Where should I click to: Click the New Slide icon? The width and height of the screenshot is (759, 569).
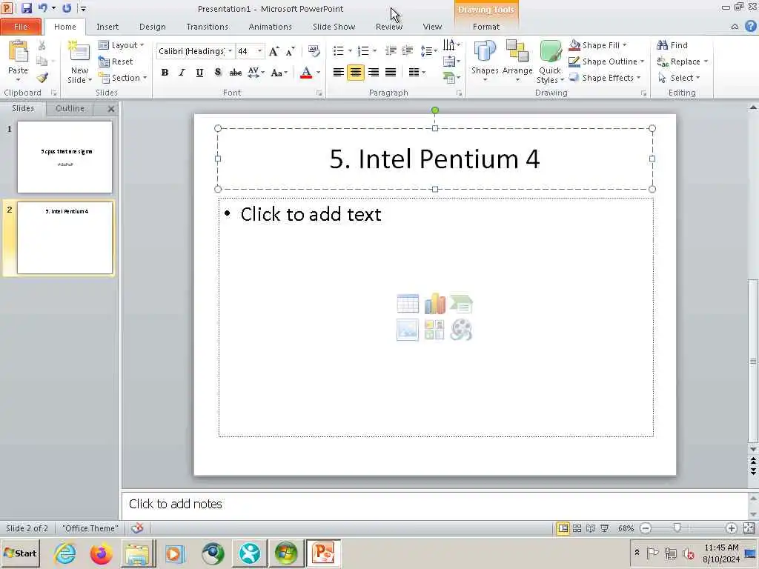79,53
